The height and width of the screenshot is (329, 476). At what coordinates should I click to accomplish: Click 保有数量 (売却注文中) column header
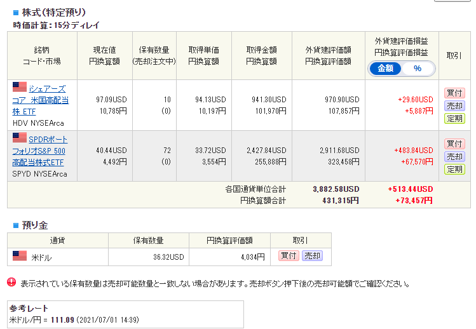point(154,55)
